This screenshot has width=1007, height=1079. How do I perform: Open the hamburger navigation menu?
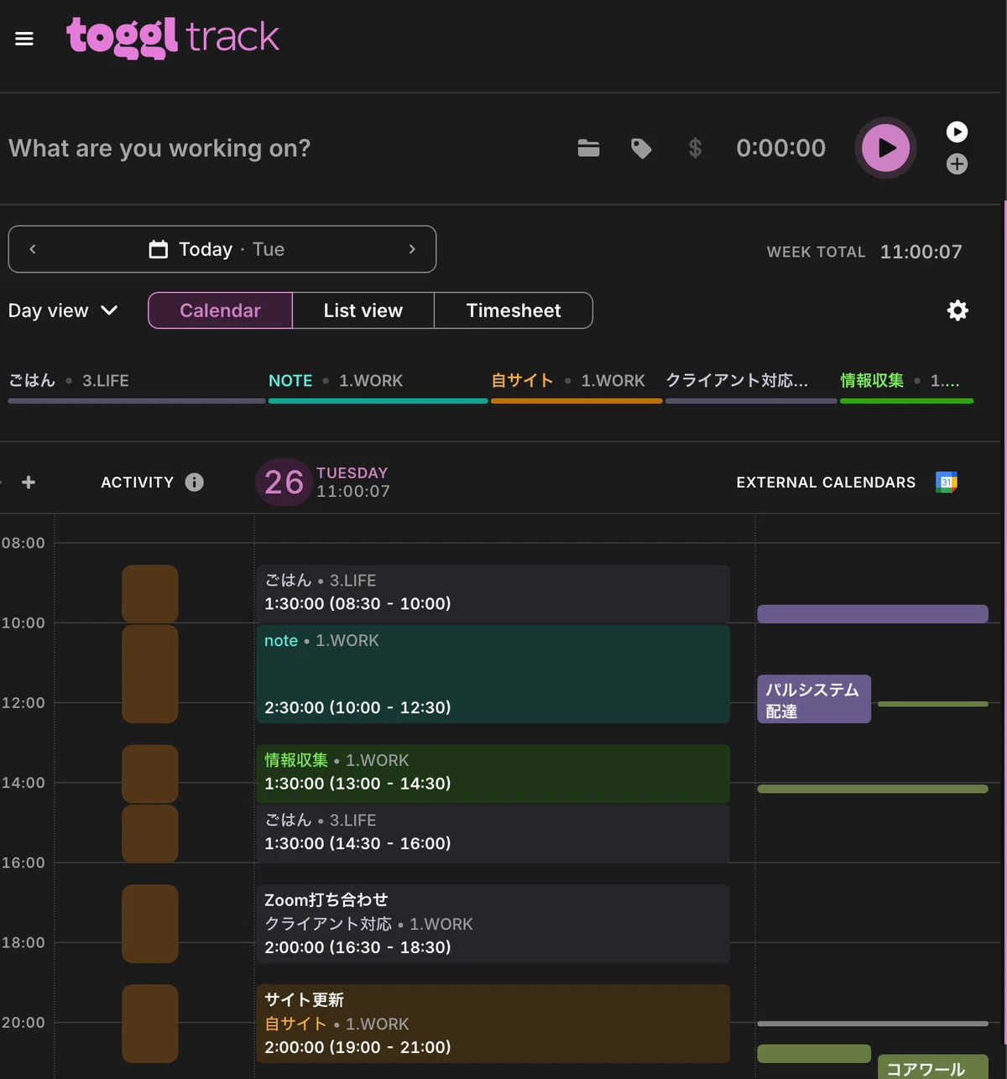point(24,39)
